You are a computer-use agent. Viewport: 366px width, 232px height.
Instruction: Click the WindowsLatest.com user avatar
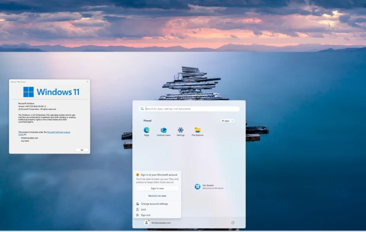[146, 223]
